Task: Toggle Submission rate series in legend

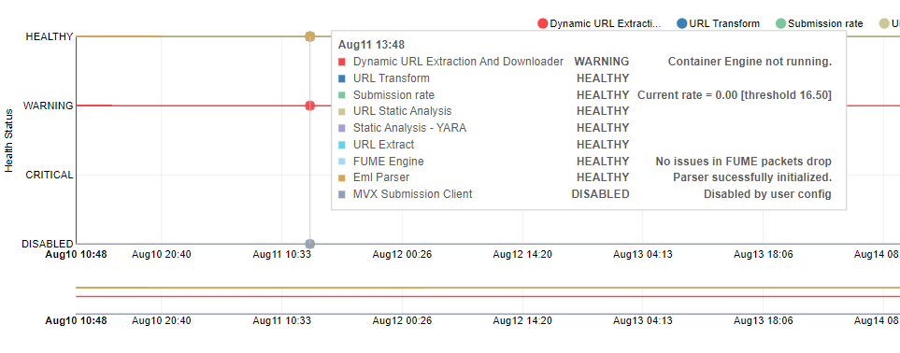Action: point(819,23)
